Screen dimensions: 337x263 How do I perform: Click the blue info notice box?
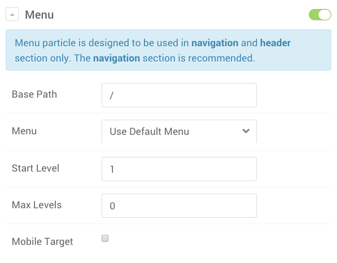pyautogui.click(x=168, y=50)
